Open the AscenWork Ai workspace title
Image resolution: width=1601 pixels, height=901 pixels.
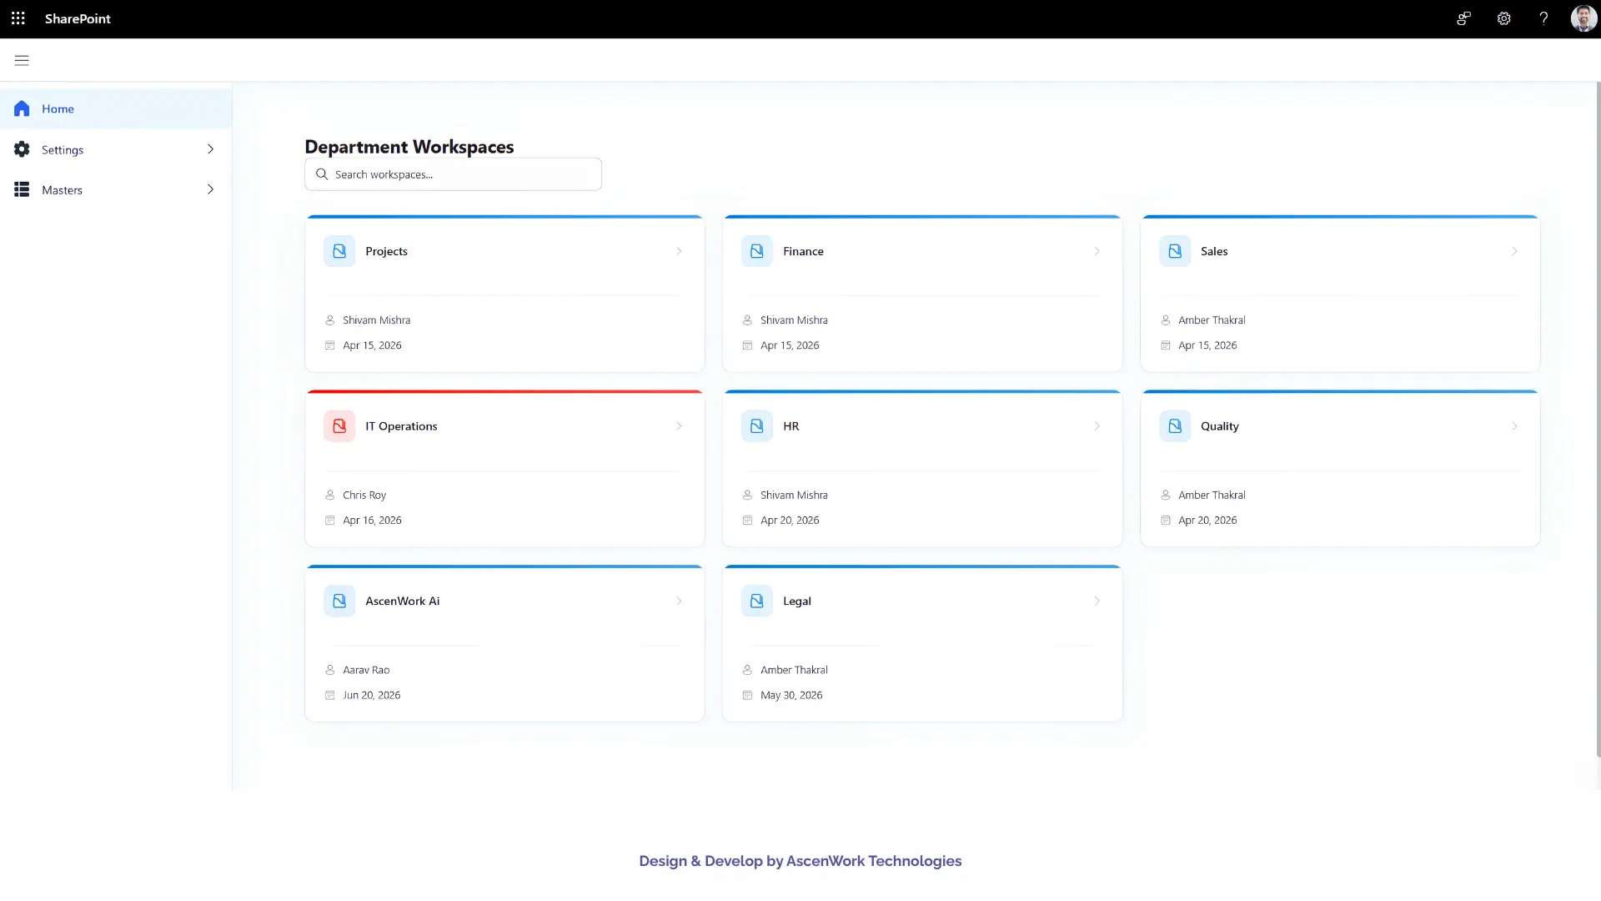coord(402,601)
